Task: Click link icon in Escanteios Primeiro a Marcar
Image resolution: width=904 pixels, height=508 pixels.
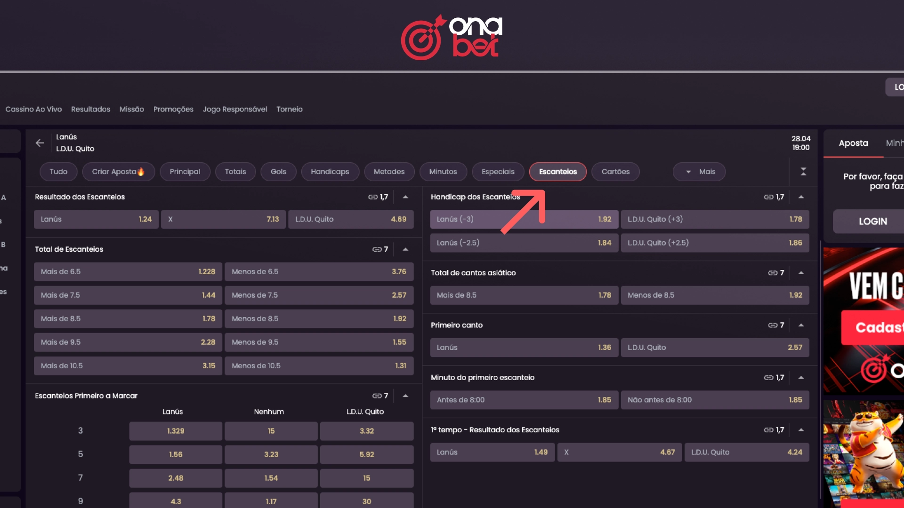Action: click(377, 396)
